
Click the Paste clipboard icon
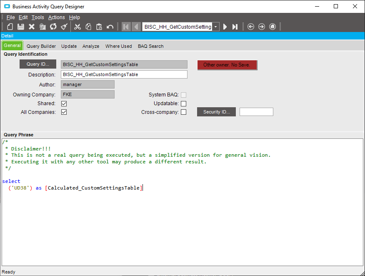coord(99,27)
